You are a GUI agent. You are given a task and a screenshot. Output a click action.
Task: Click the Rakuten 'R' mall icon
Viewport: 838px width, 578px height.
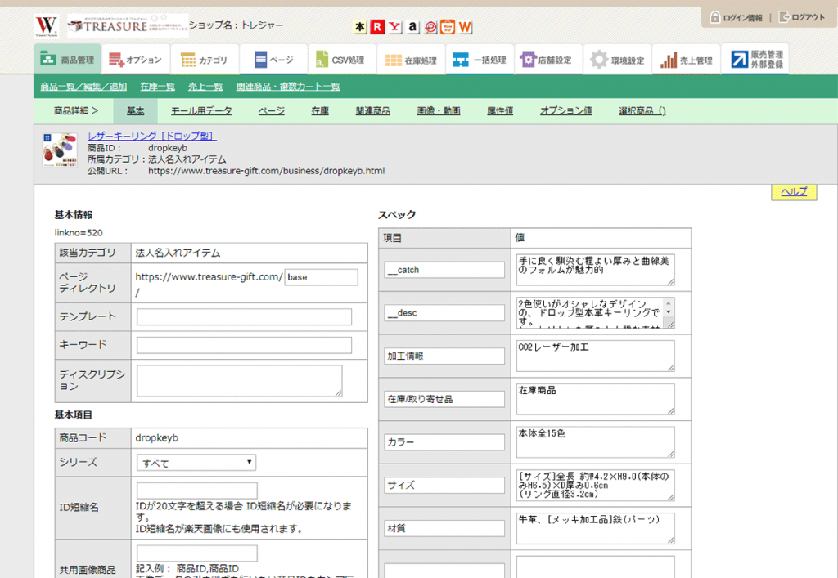377,28
